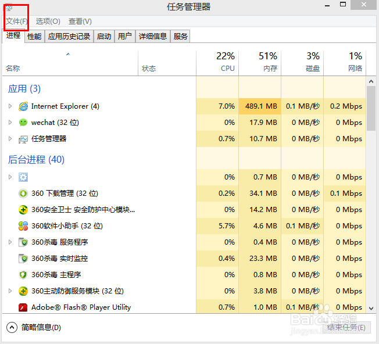Screen dimensions: 379x344
Task: Click the 应用 (3) group header
Action: tap(24, 89)
